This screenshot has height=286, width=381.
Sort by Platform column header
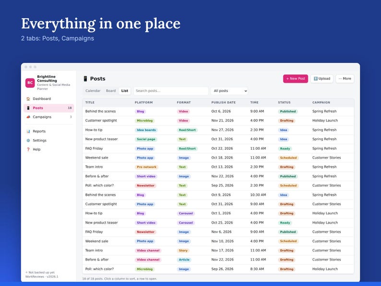click(x=143, y=103)
